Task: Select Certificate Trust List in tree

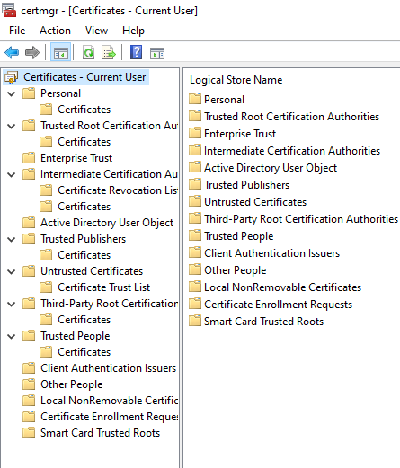Action: tap(103, 287)
